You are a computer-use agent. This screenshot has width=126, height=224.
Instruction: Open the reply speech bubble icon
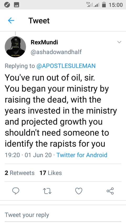tap(16, 191)
